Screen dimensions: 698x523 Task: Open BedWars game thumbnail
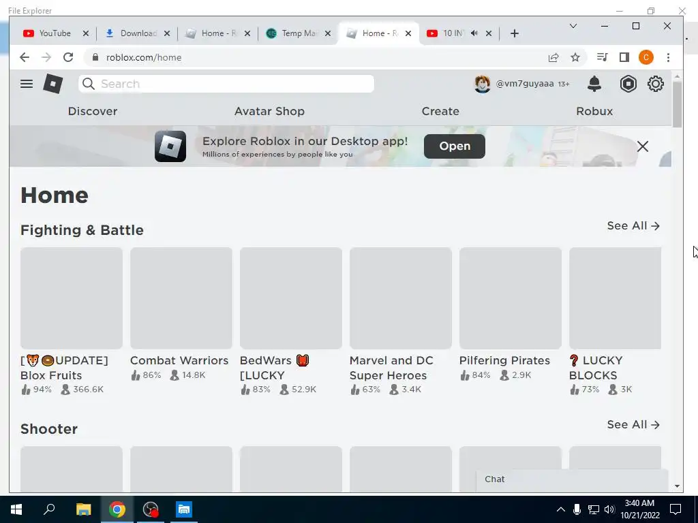pos(290,298)
